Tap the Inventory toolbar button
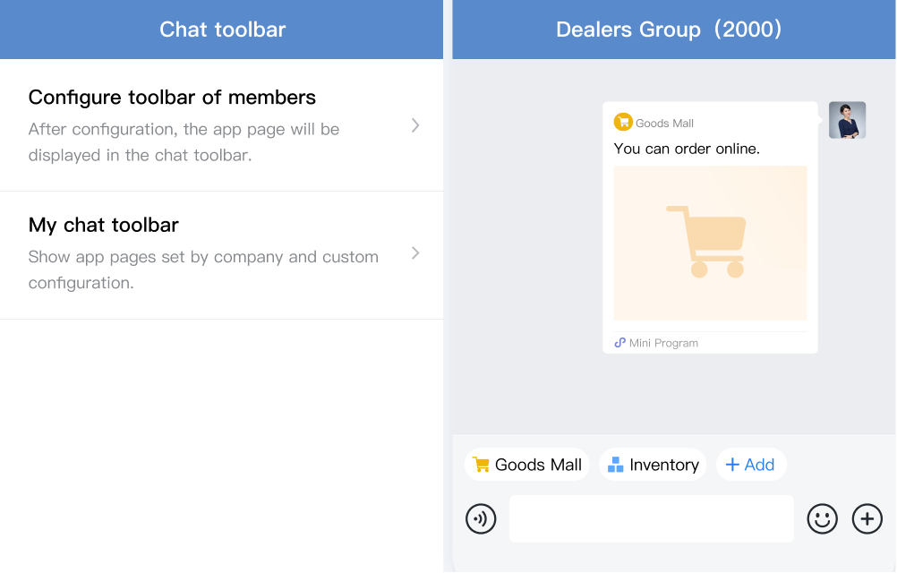This screenshot has height=573, width=897. (653, 465)
